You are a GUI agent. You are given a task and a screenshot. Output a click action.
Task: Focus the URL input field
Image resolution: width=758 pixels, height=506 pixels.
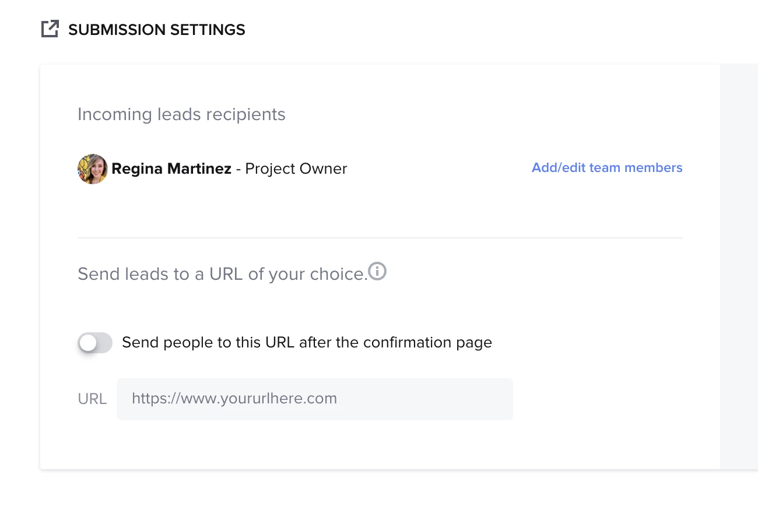coord(315,399)
